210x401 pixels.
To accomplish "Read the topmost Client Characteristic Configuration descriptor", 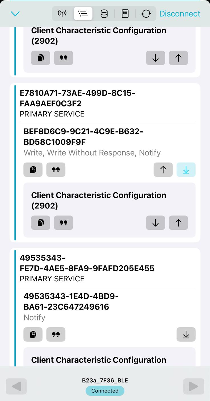I will pos(156,58).
